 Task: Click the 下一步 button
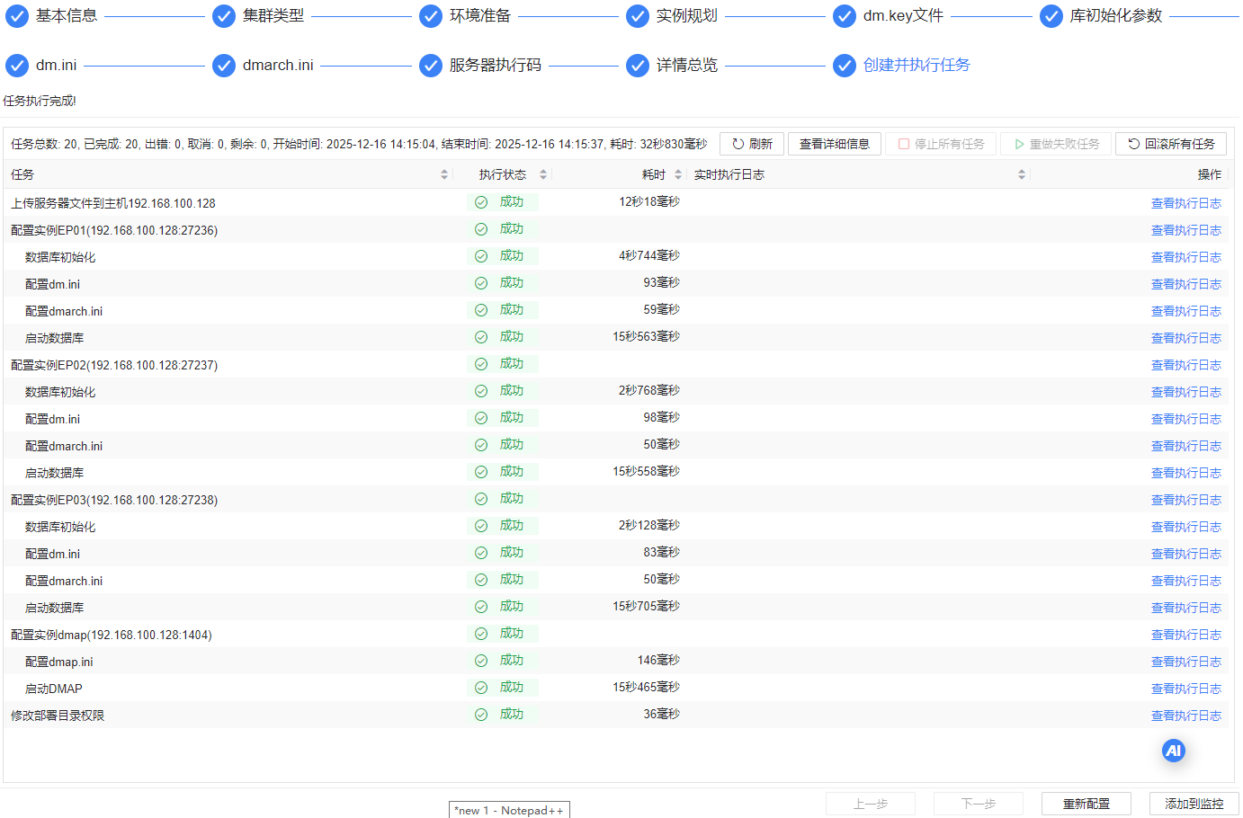[x=979, y=804]
